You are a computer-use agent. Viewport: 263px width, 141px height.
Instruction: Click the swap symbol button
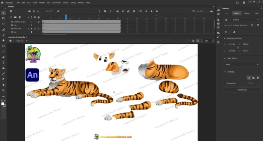click(x=258, y=25)
